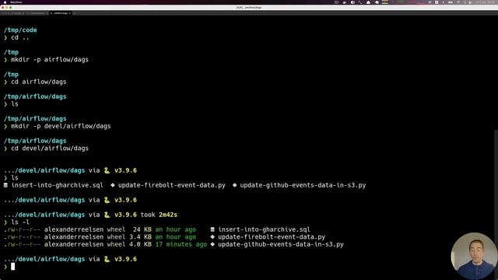Screen dimensions: 498x280
Task: Click the terminal cursor block
Action: 12,267
